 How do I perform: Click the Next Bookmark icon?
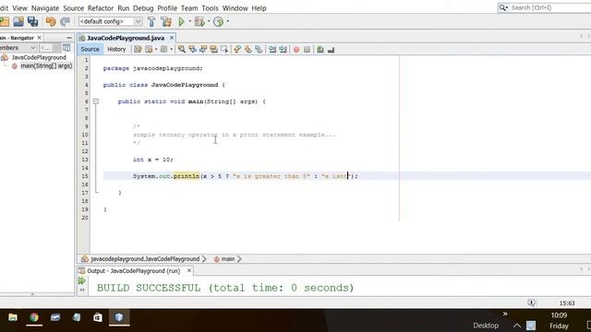coord(248,49)
